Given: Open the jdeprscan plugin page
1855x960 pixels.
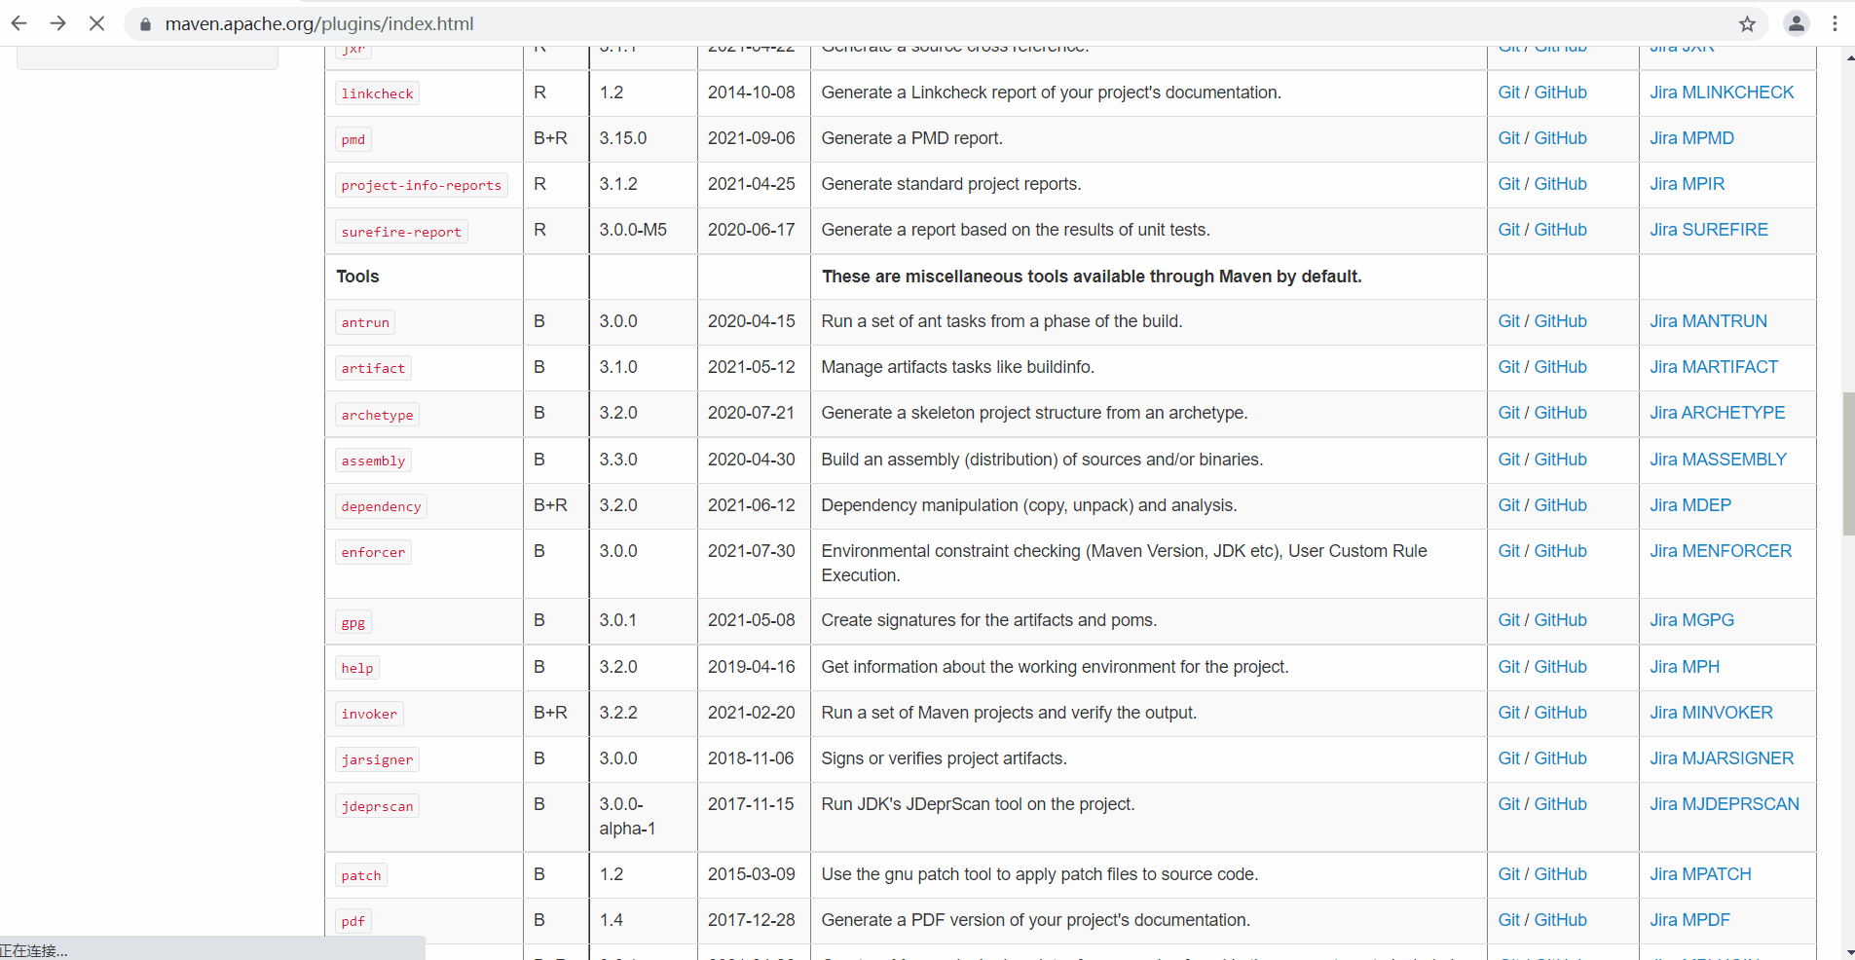Looking at the screenshot, I should pyautogui.click(x=377, y=806).
